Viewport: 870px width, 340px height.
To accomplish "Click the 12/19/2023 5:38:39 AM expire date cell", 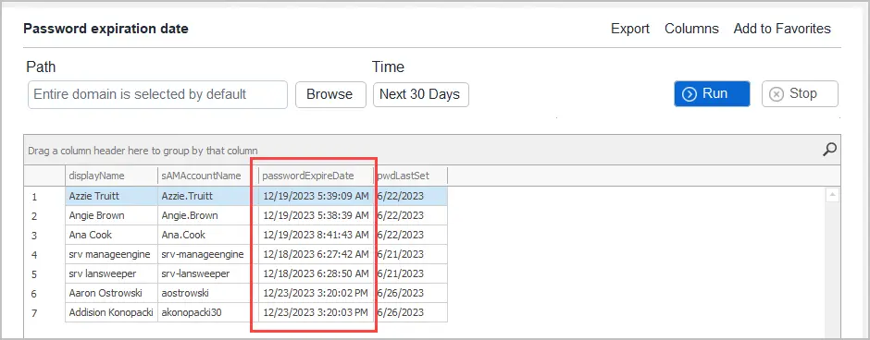I will (x=316, y=215).
